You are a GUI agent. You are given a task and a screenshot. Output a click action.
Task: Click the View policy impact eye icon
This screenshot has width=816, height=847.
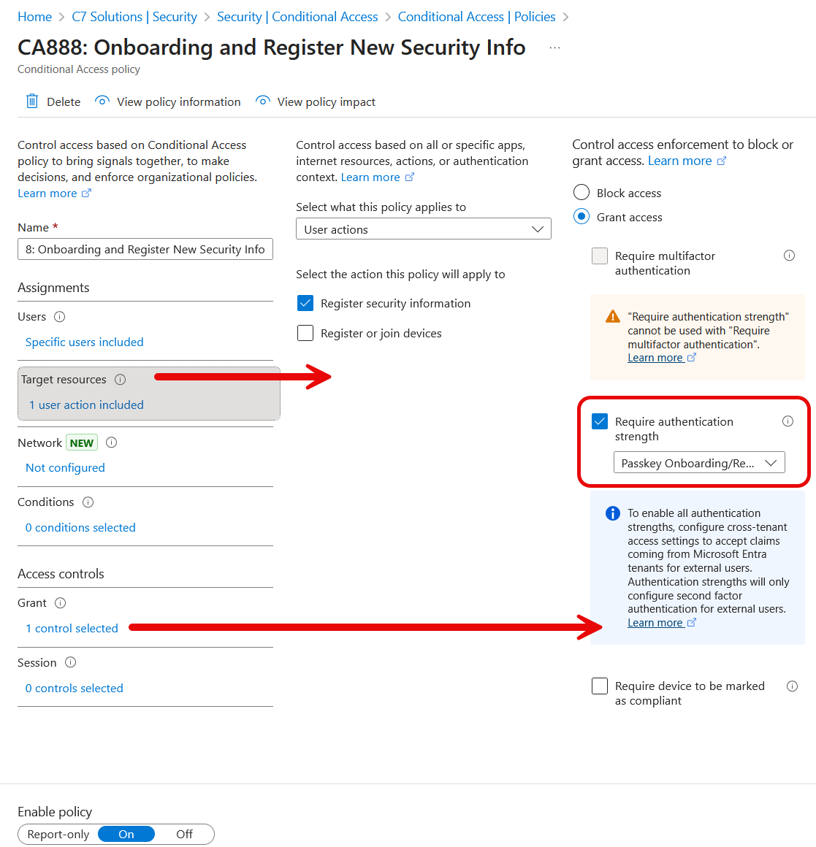[x=263, y=101]
